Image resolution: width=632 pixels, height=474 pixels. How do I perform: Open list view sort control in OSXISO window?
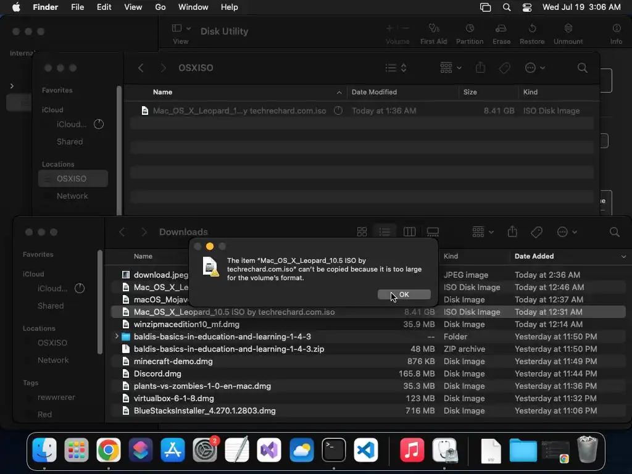(x=396, y=68)
